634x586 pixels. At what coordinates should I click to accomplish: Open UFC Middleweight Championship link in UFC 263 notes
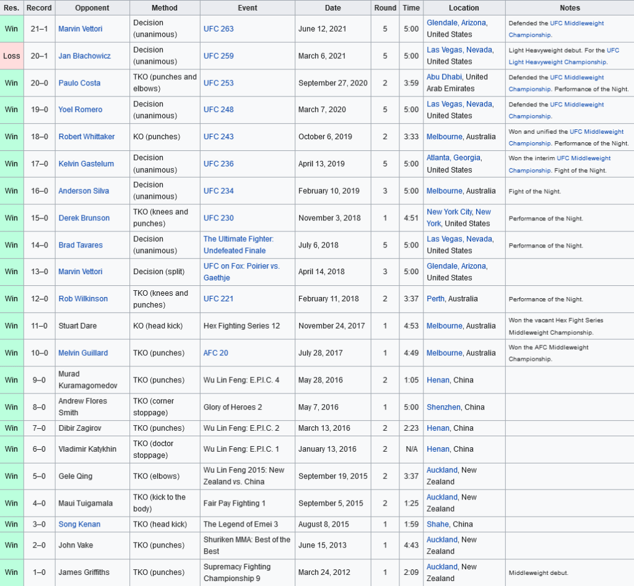click(557, 29)
